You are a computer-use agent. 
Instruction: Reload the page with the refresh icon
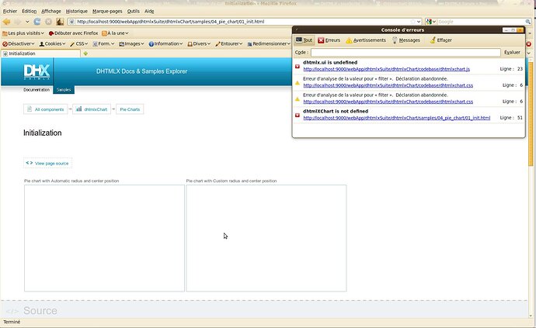(x=37, y=22)
